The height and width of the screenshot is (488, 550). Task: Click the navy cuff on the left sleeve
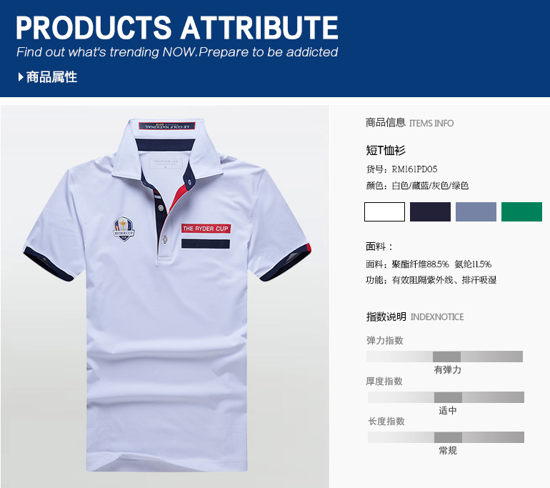(x=47, y=264)
